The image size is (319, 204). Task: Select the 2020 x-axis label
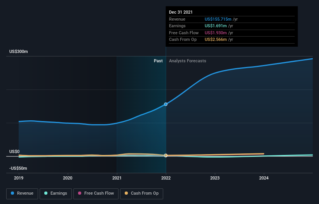(68, 178)
